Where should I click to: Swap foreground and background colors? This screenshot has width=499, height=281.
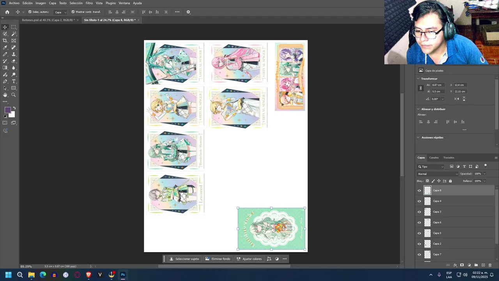point(14,108)
